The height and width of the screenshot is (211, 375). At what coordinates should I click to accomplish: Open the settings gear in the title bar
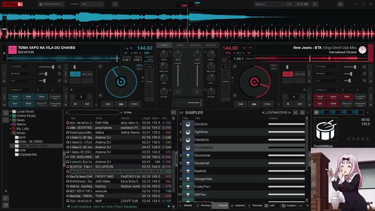click(340, 4)
